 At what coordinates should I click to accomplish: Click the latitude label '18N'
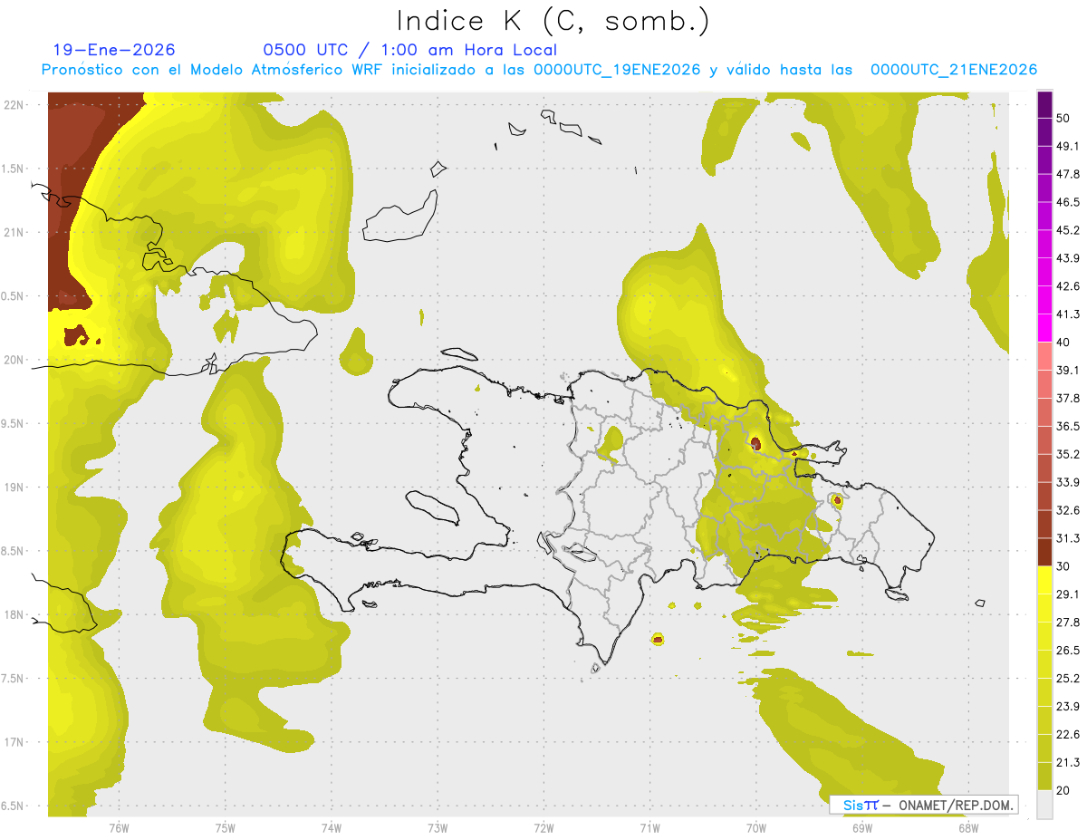(14, 614)
